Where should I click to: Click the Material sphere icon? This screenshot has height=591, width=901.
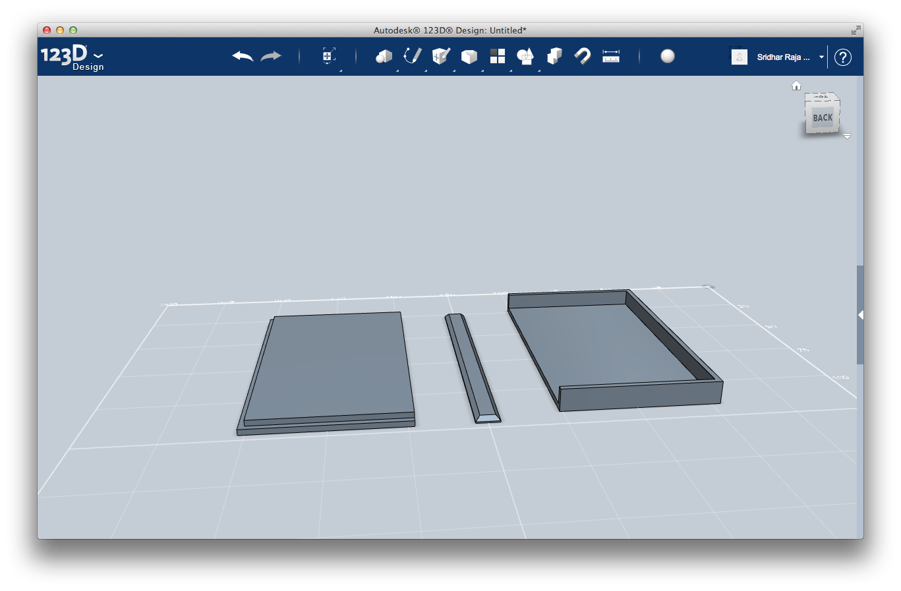[668, 56]
